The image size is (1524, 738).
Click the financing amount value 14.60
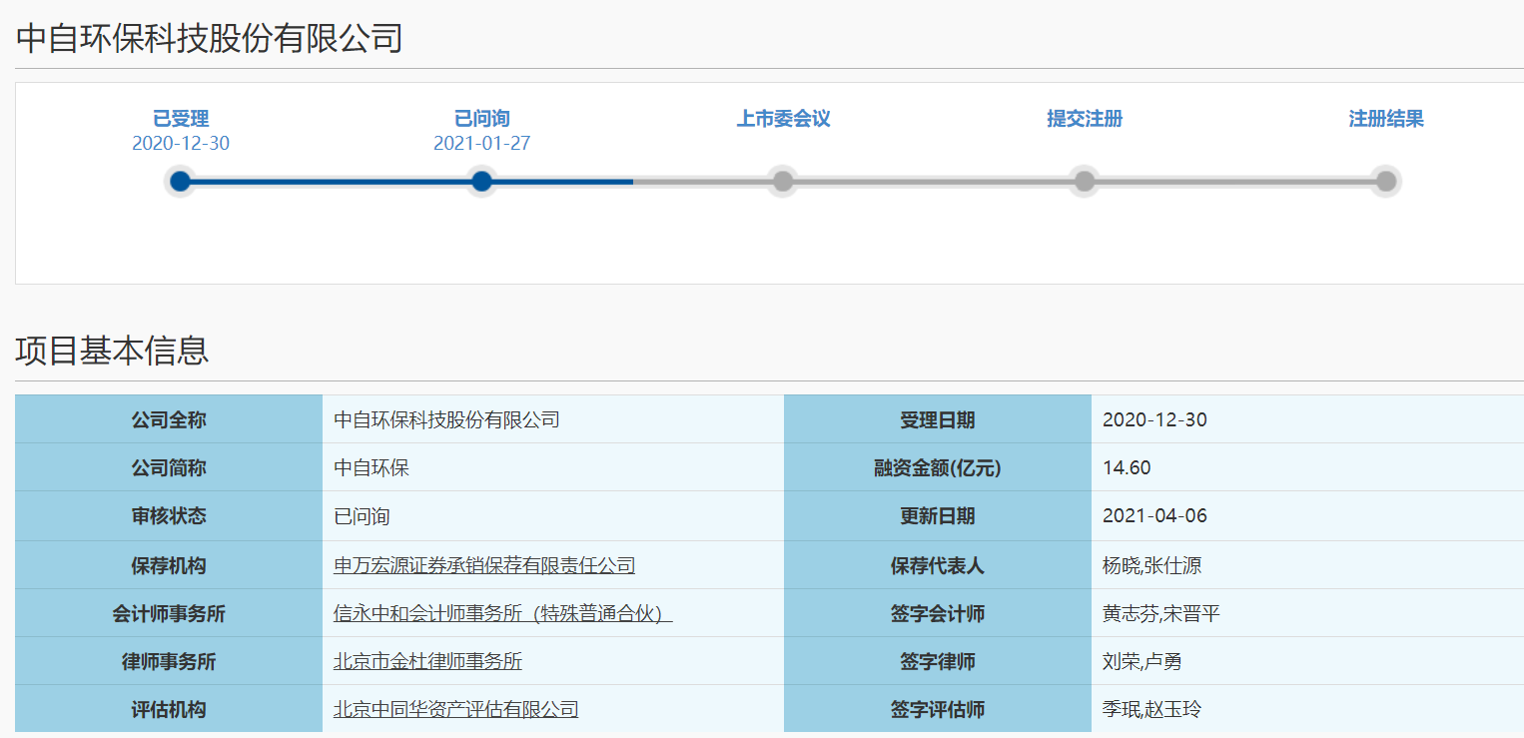click(x=1127, y=467)
